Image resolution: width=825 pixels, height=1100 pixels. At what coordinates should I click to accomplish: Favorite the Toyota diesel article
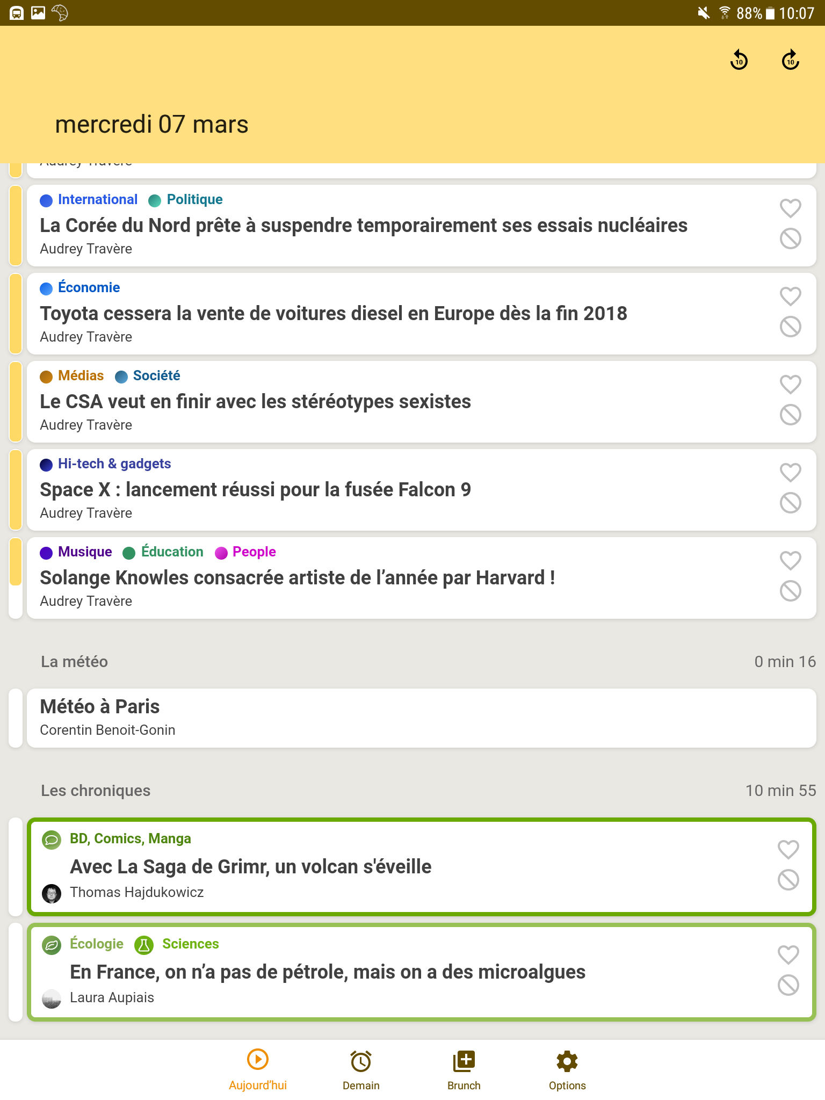coord(790,296)
